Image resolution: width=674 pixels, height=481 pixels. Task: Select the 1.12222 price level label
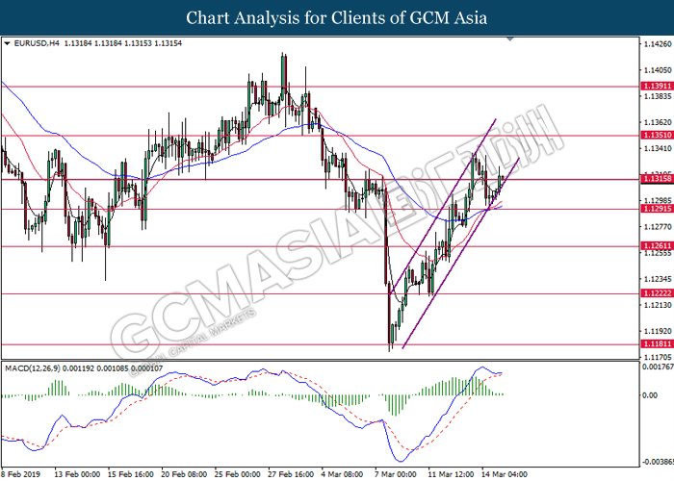click(658, 292)
